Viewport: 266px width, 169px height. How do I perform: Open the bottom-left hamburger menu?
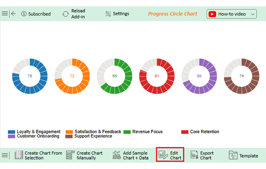click(x=5, y=155)
